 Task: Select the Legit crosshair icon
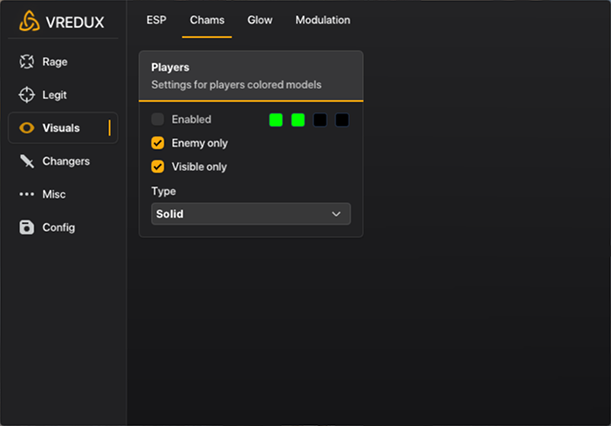[x=27, y=95]
